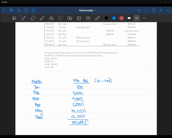Select the thin stroke thickness
172x138 pixels.
(x=144, y=18)
